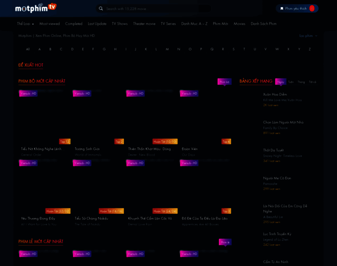Click the Hoàn Tất (16/16) badge
The height and width of the screenshot is (266, 337).
coord(111,211)
